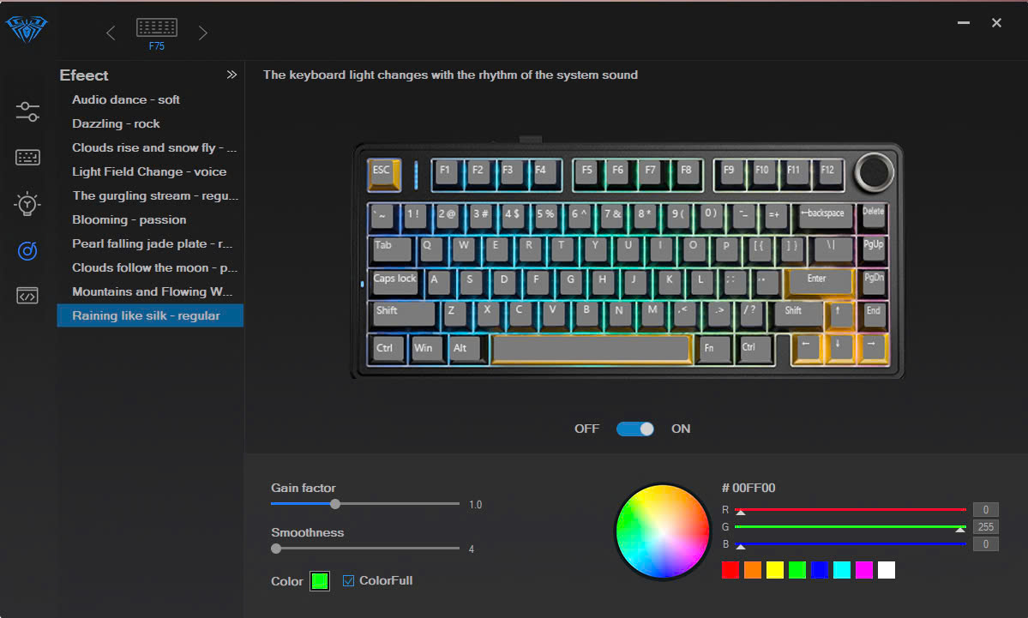
Task: Go to the next device arrow
Action: coord(203,33)
